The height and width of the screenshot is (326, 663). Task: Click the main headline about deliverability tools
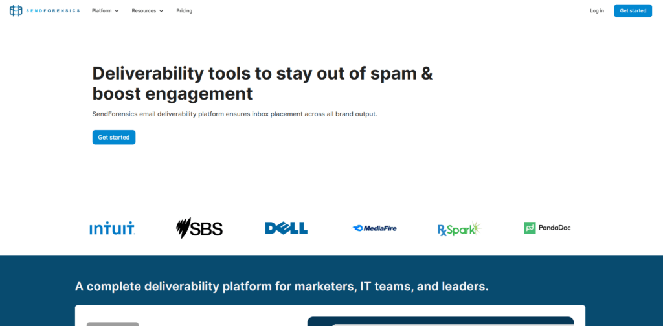point(263,83)
